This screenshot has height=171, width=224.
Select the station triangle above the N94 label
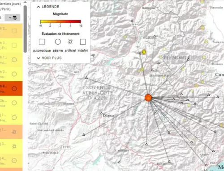(132, 21)
